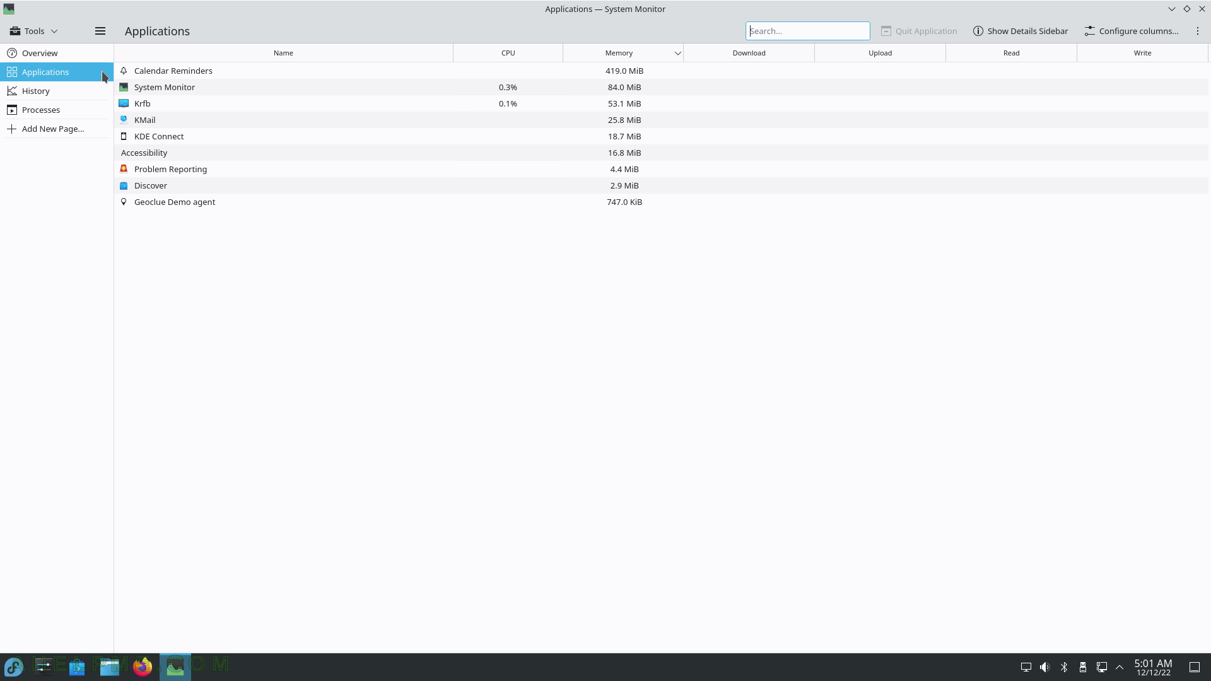Click the Processes window sidebar icon
This screenshot has width=1211, height=681.
pyautogui.click(x=12, y=110)
